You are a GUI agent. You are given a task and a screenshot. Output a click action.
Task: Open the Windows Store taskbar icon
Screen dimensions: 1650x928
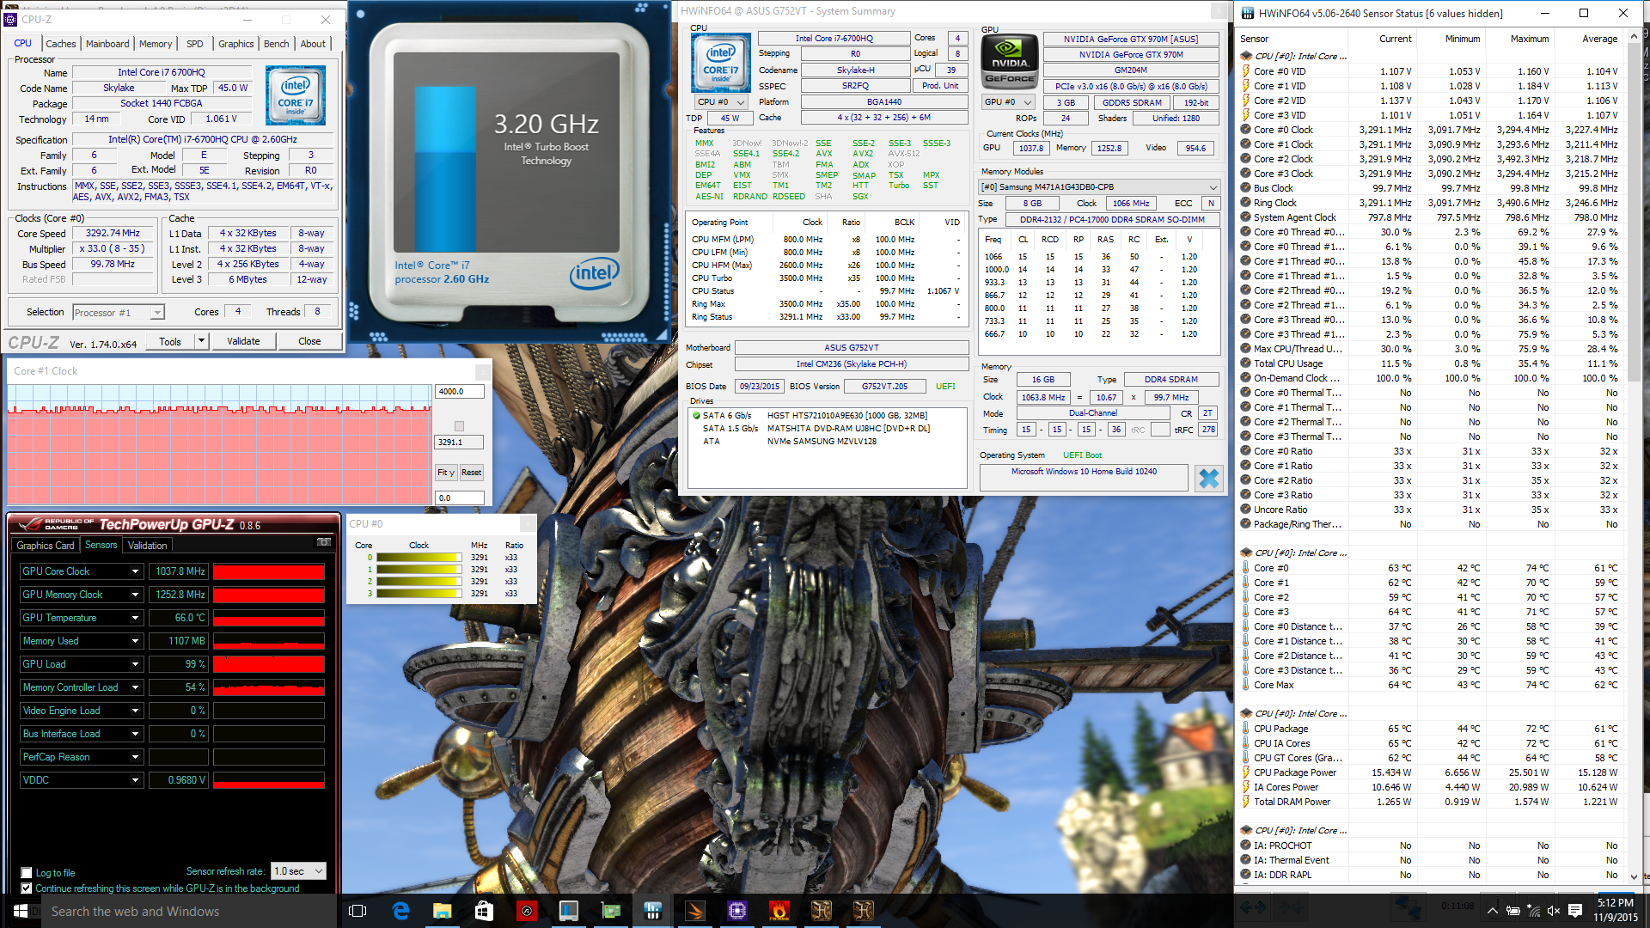click(x=484, y=911)
